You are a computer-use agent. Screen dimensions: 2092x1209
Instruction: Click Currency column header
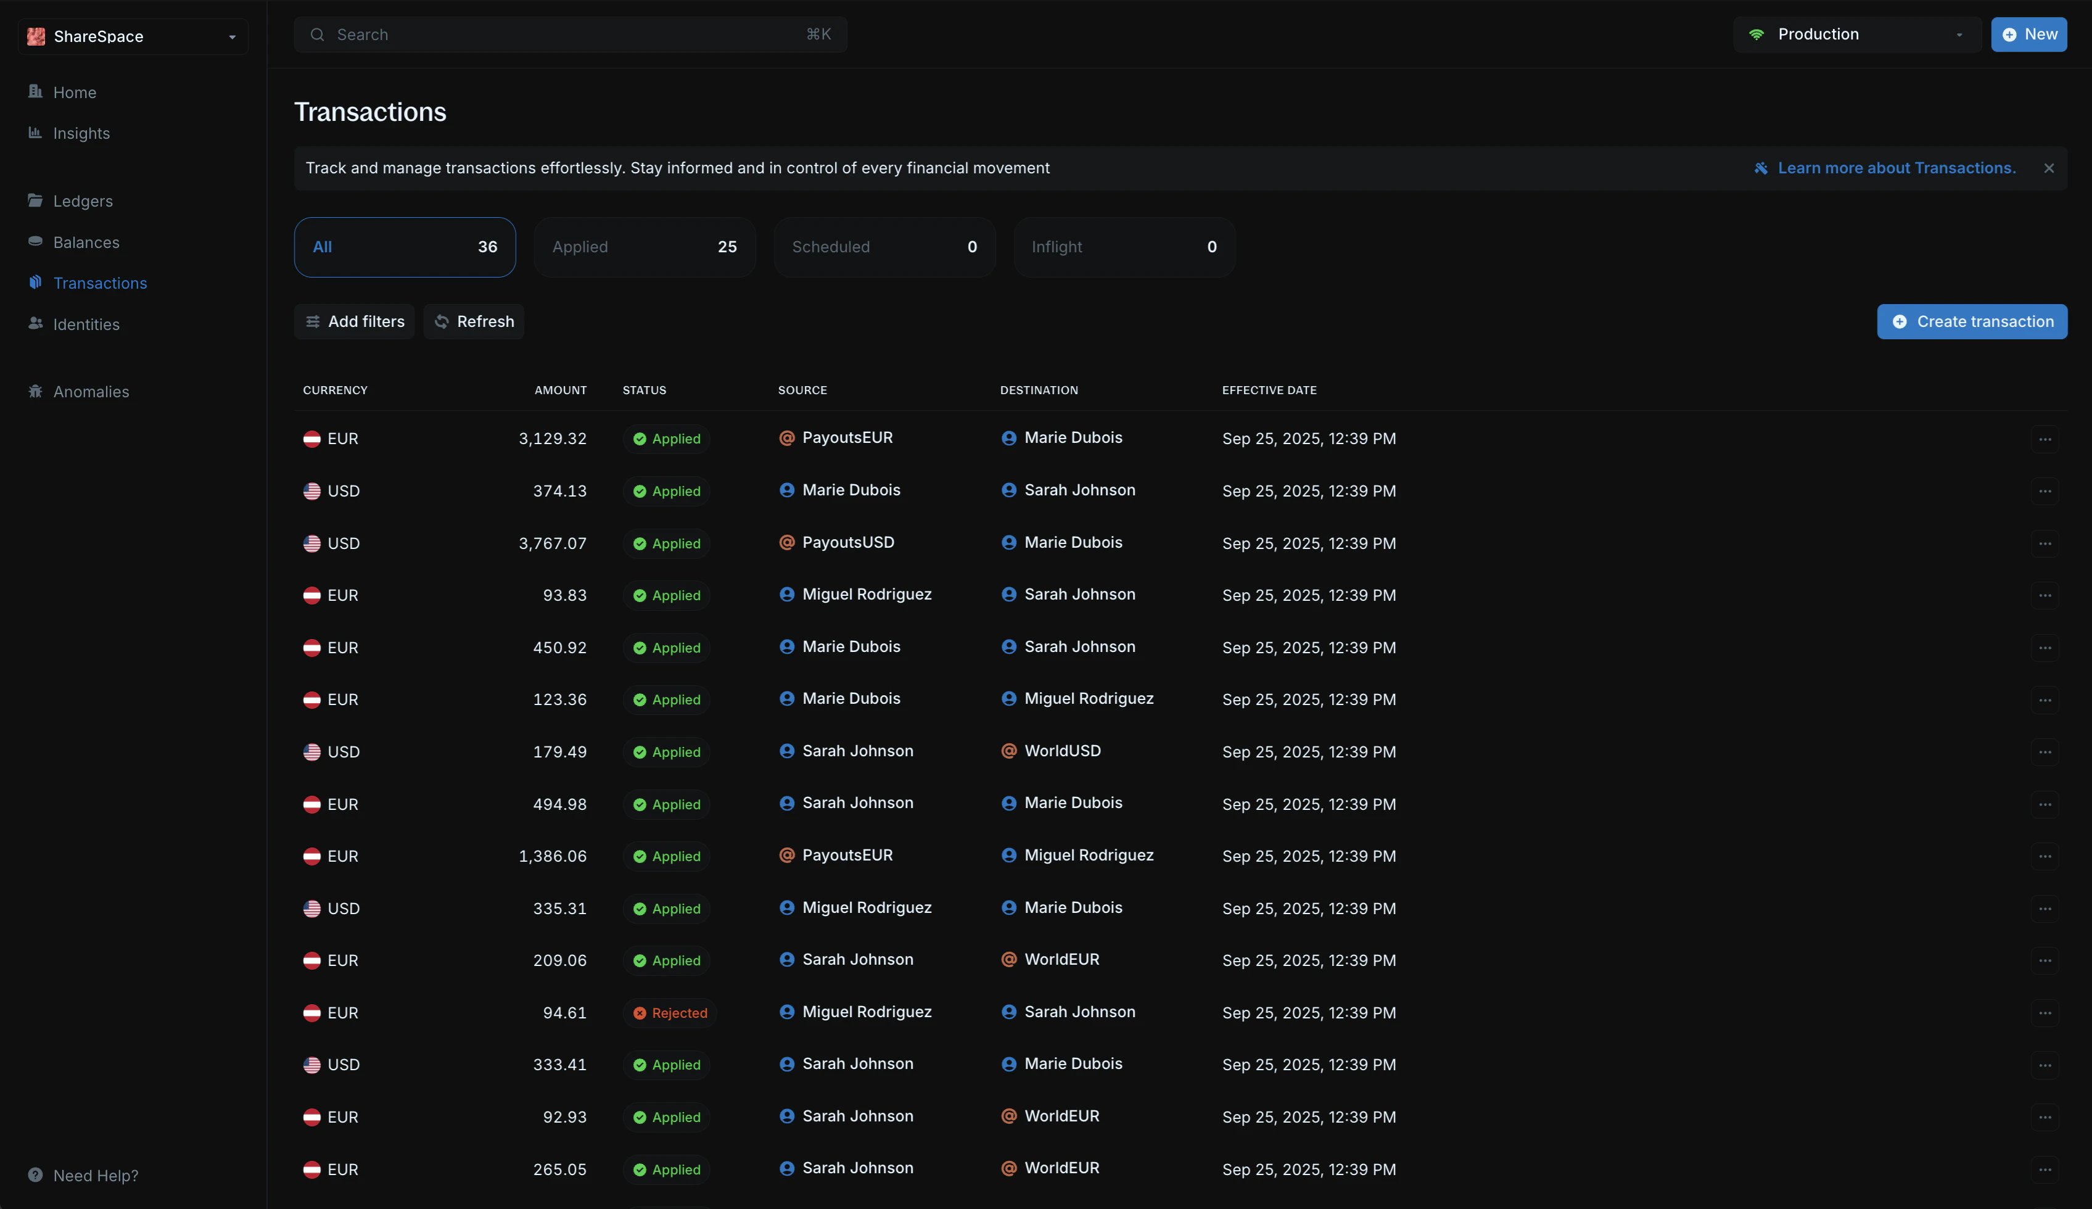[334, 390]
